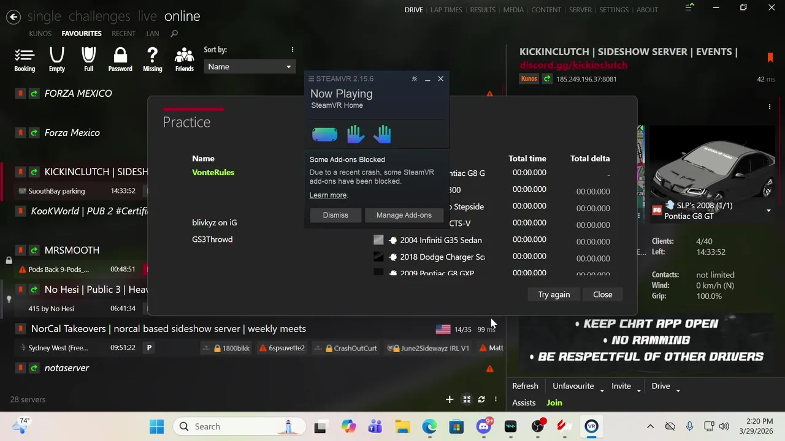Screen dimensions: 785x441
Task: Open the ABOUT menu
Action: (x=647, y=10)
